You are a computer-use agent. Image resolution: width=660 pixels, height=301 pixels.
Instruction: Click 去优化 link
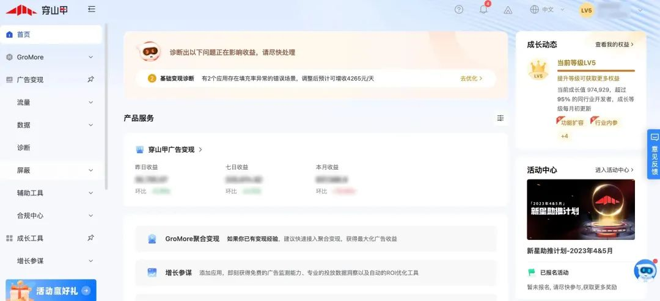471,78
